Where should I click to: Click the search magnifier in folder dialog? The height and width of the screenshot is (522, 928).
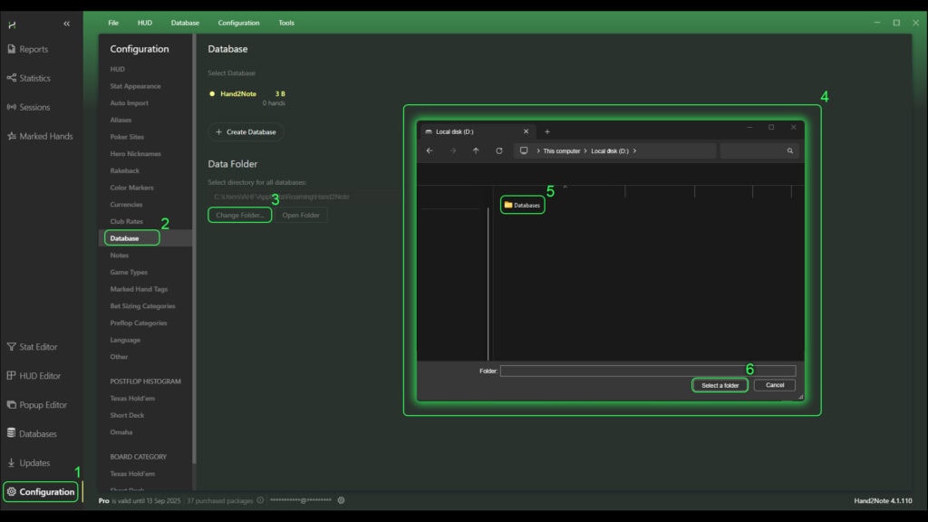(x=790, y=151)
